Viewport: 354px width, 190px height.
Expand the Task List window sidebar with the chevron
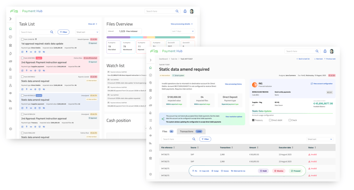pos(11,19)
